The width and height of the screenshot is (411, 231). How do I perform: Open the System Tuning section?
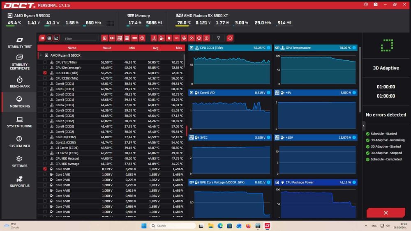[20, 122]
